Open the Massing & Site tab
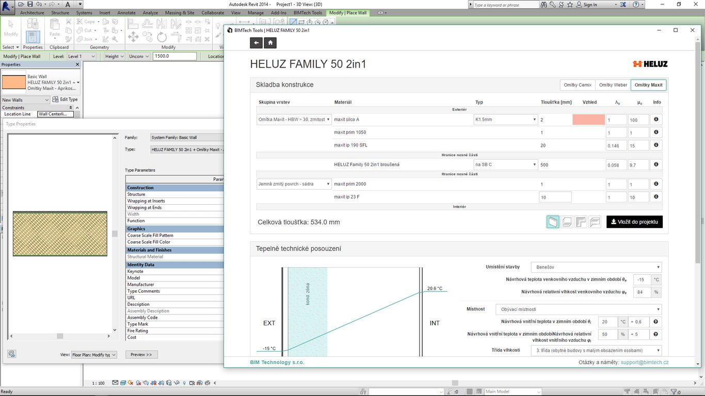Screen dimensions: 705x396 180,13
